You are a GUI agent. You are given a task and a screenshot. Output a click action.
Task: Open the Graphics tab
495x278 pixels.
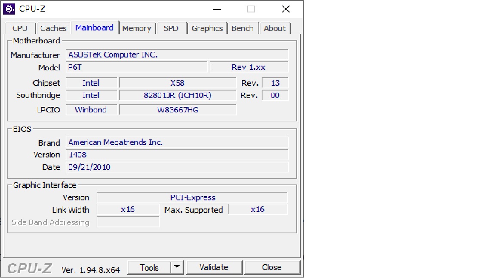(x=207, y=28)
